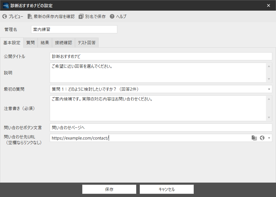Viewport: 276px width, 197px height.
Task: Click 別名で保存 toolbar label
Action: (95, 17)
